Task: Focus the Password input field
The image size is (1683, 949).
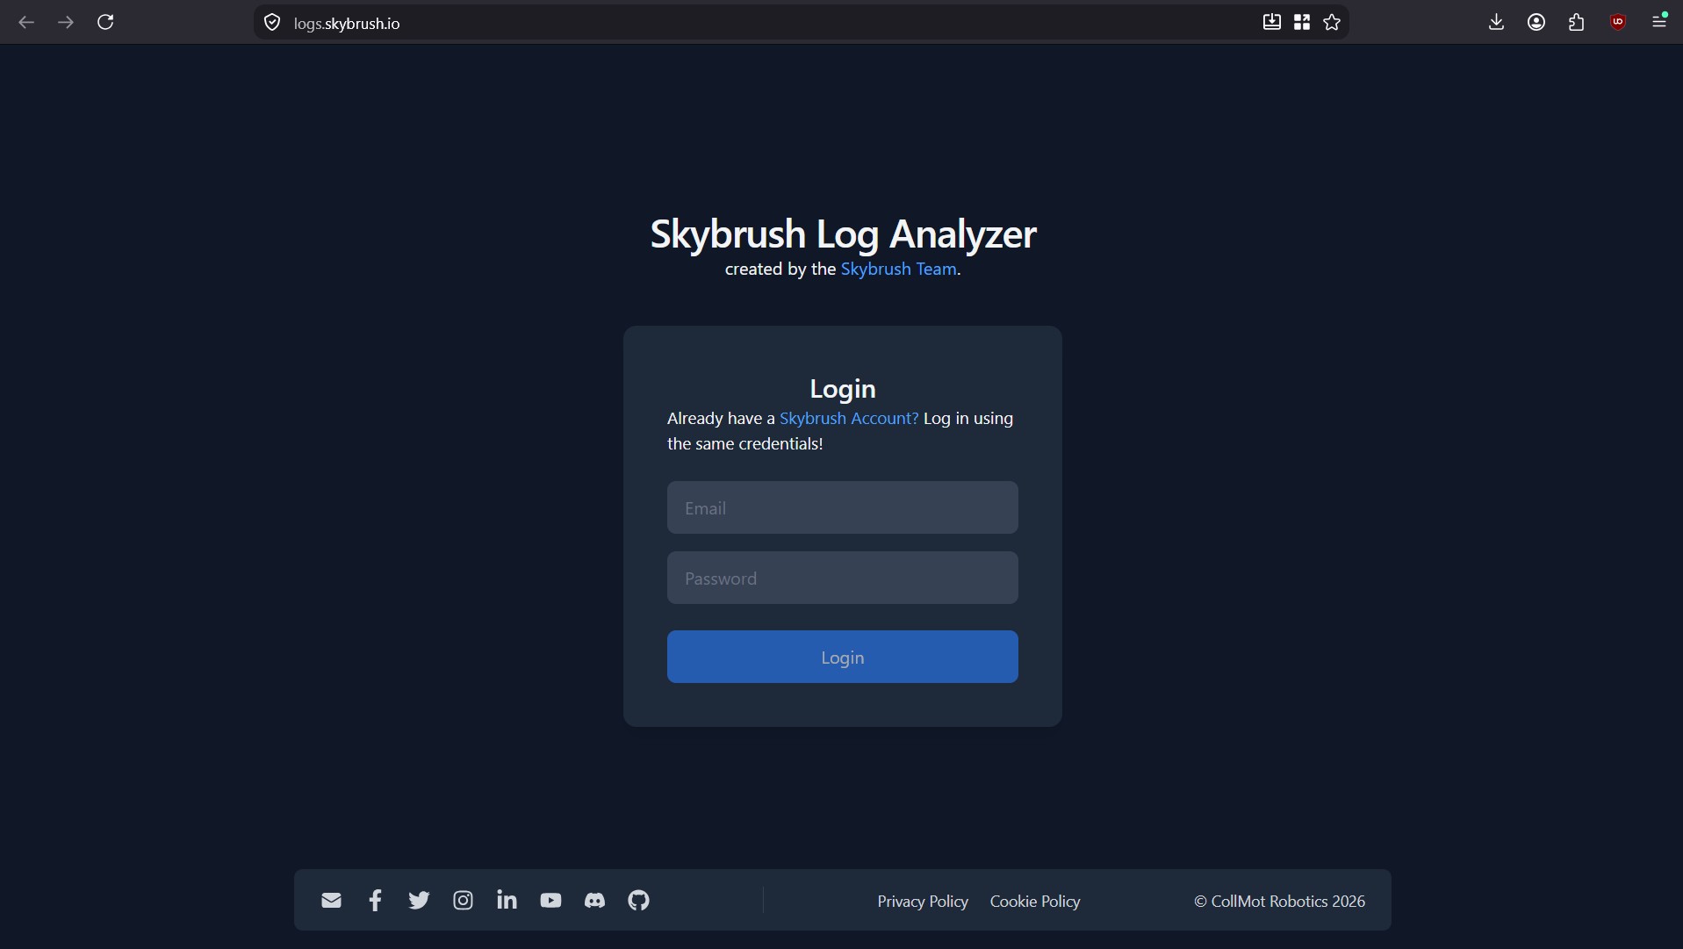Action: click(x=843, y=578)
